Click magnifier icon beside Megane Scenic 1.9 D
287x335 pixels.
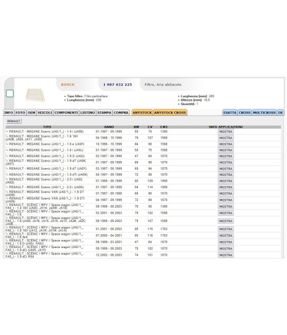(x=7, y=156)
